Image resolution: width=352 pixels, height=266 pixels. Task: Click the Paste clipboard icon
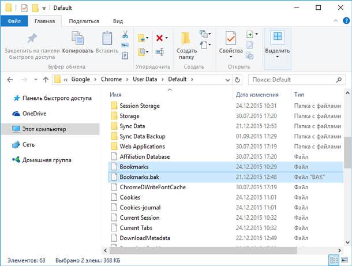pyautogui.click(x=107, y=38)
